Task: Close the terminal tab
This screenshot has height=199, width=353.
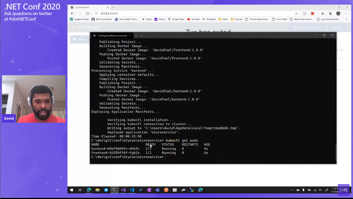Action: coord(130,35)
